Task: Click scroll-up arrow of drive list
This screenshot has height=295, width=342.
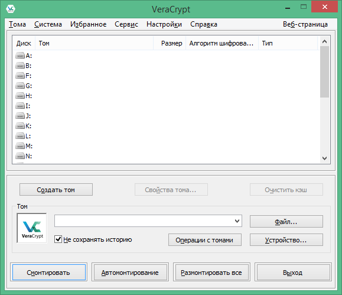Action: click(x=324, y=41)
